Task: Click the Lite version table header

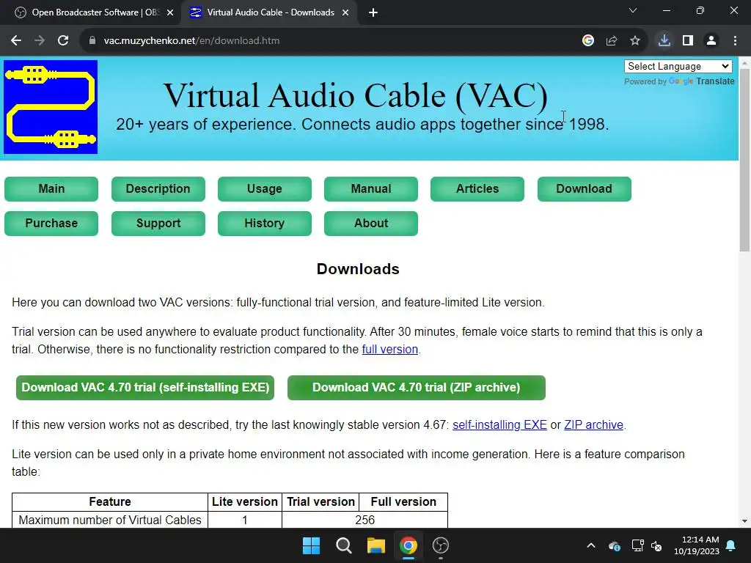Action: click(245, 501)
